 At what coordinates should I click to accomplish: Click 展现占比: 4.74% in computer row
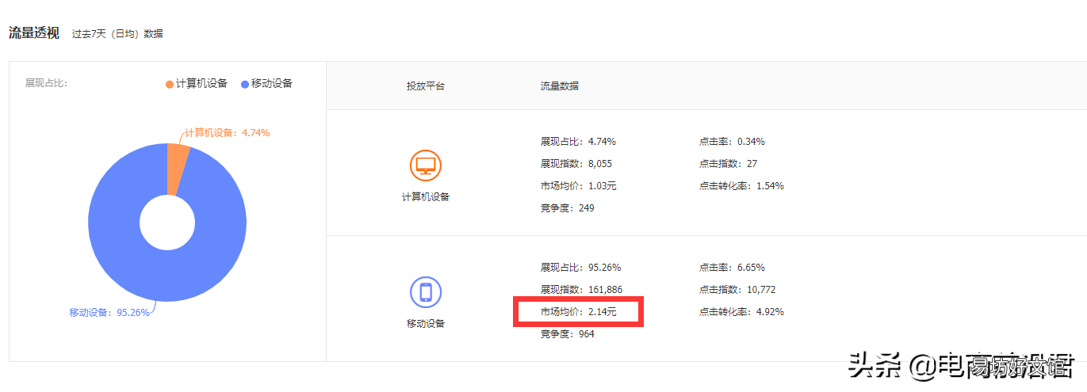point(578,142)
